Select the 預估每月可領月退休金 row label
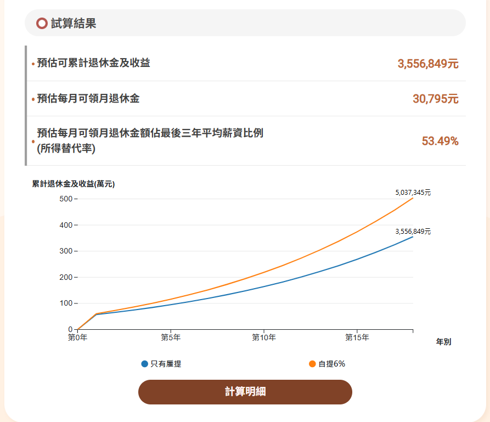 coord(88,99)
